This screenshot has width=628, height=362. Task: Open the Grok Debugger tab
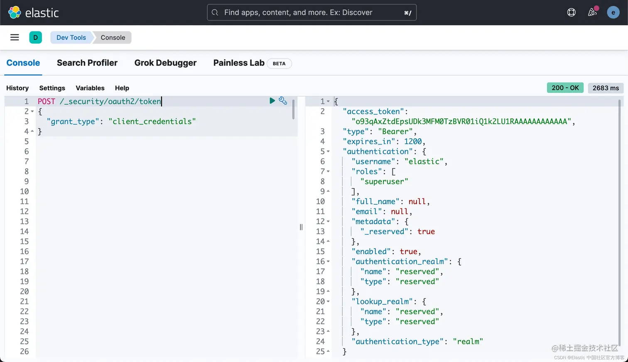point(165,63)
